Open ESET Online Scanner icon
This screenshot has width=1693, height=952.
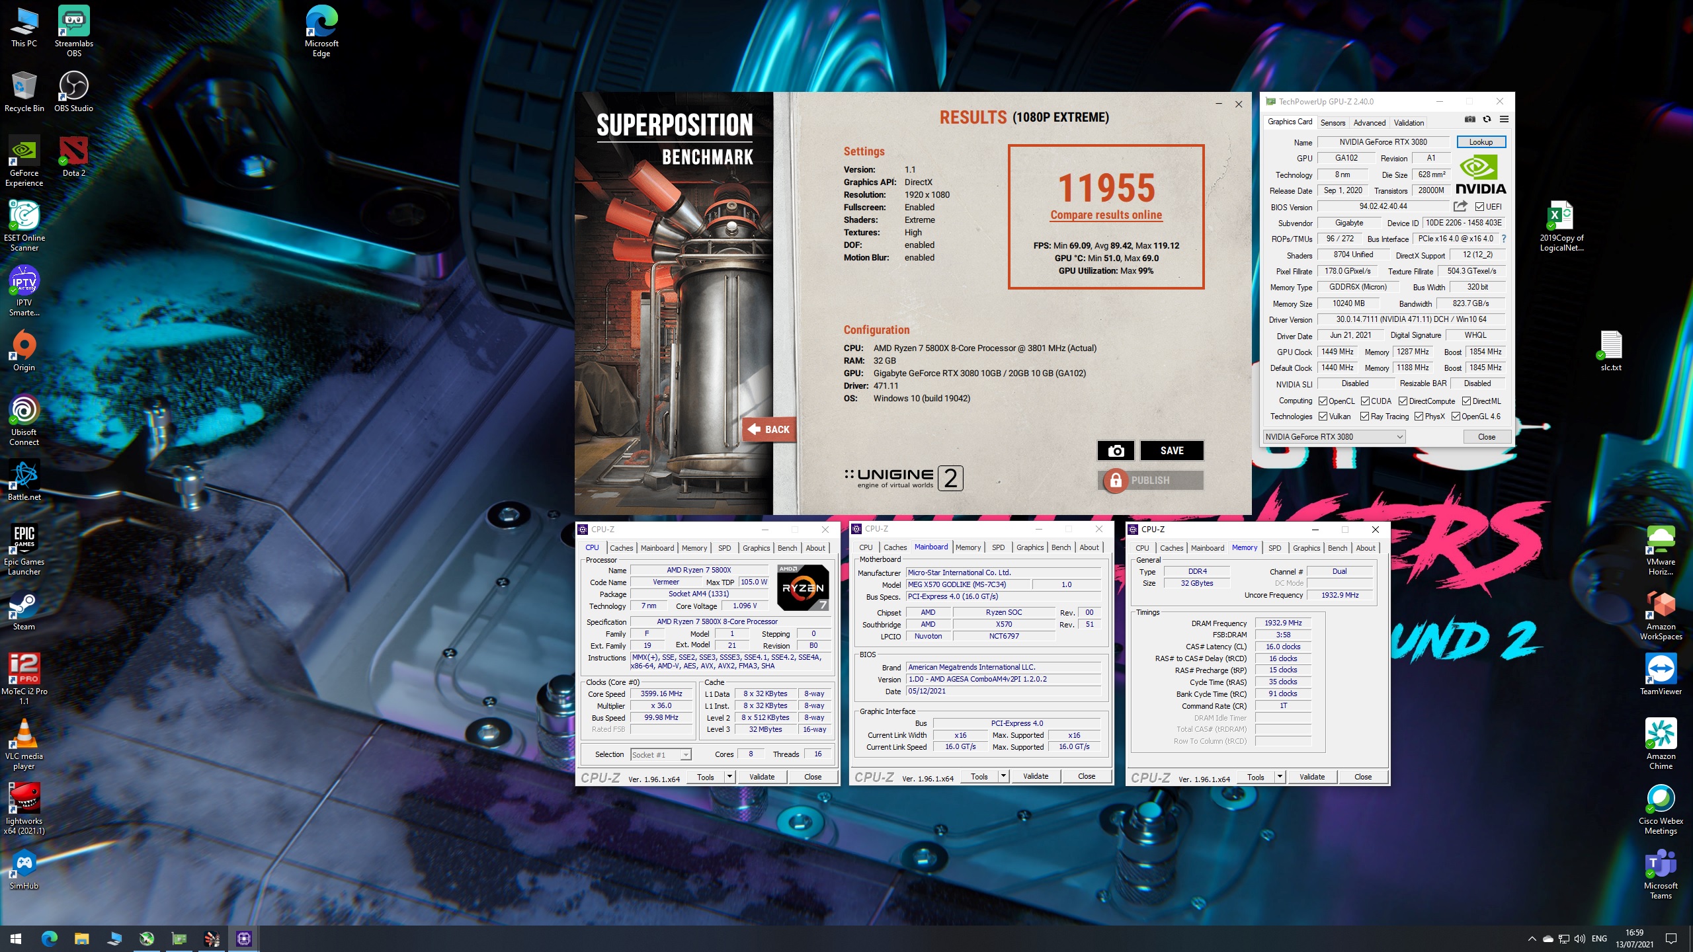point(24,226)
